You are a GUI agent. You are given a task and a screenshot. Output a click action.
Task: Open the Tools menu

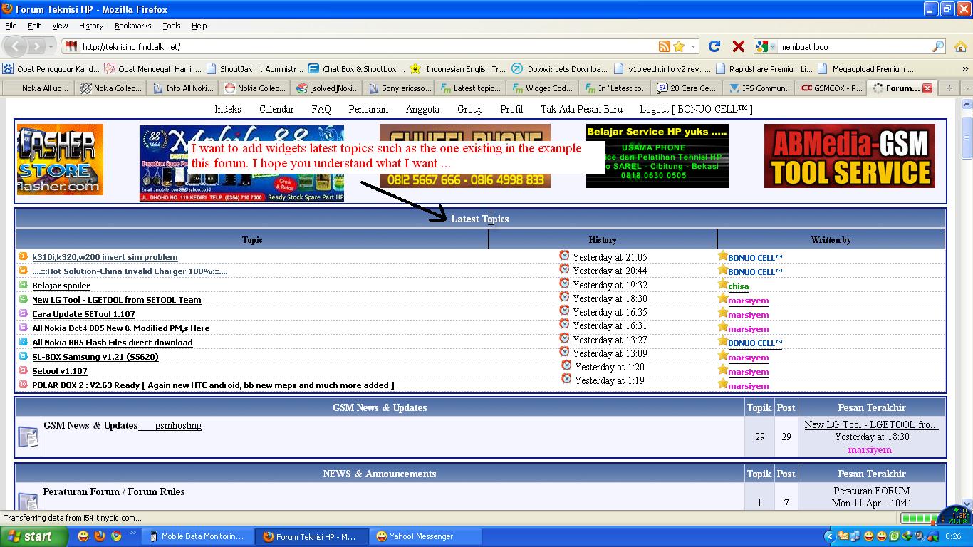[x=172, y=26]
